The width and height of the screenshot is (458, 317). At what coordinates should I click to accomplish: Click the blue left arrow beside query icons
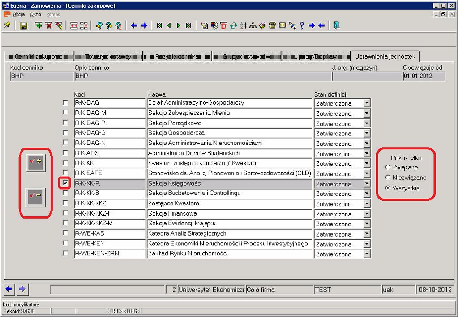coord(134,25)
